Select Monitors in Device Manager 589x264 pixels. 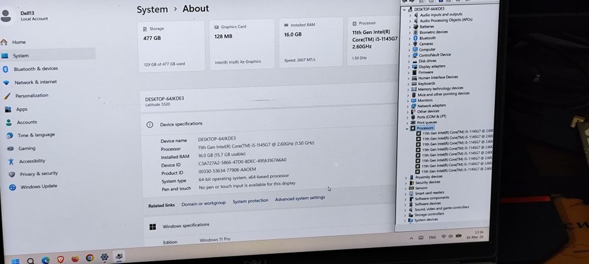[425, 101]
